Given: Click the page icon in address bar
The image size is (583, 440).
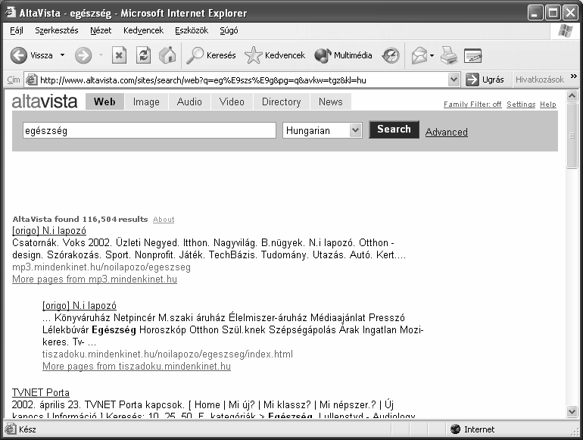Looking at the screenshot, I should coord(31,80).
